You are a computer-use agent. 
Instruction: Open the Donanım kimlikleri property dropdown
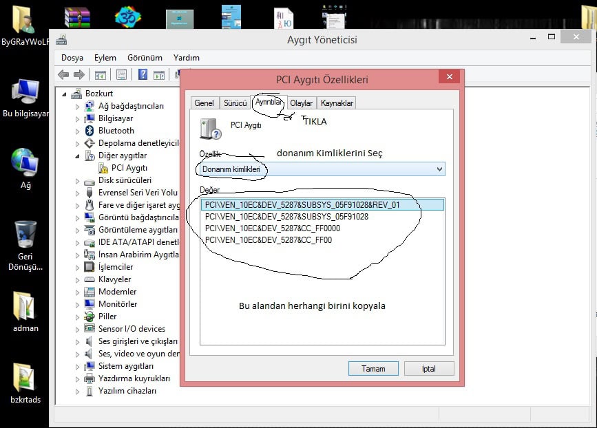coord(322,169)
